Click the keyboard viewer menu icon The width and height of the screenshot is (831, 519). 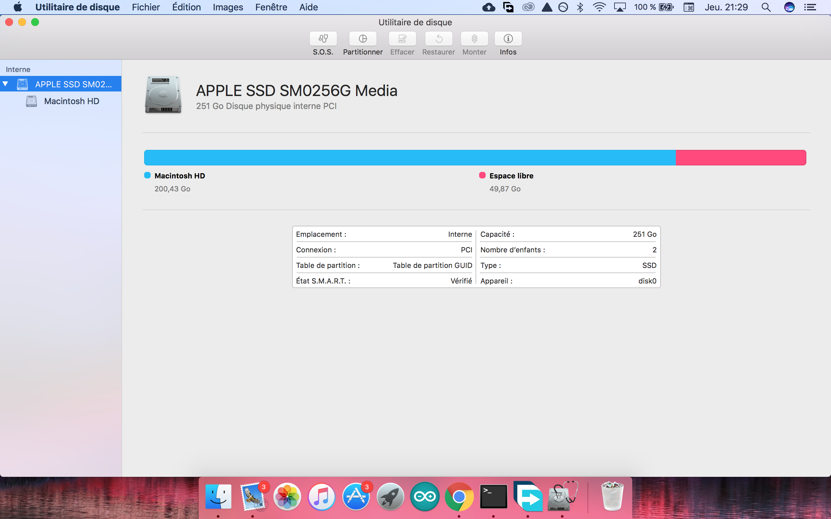pyautogui.click(x=688, y=7)
